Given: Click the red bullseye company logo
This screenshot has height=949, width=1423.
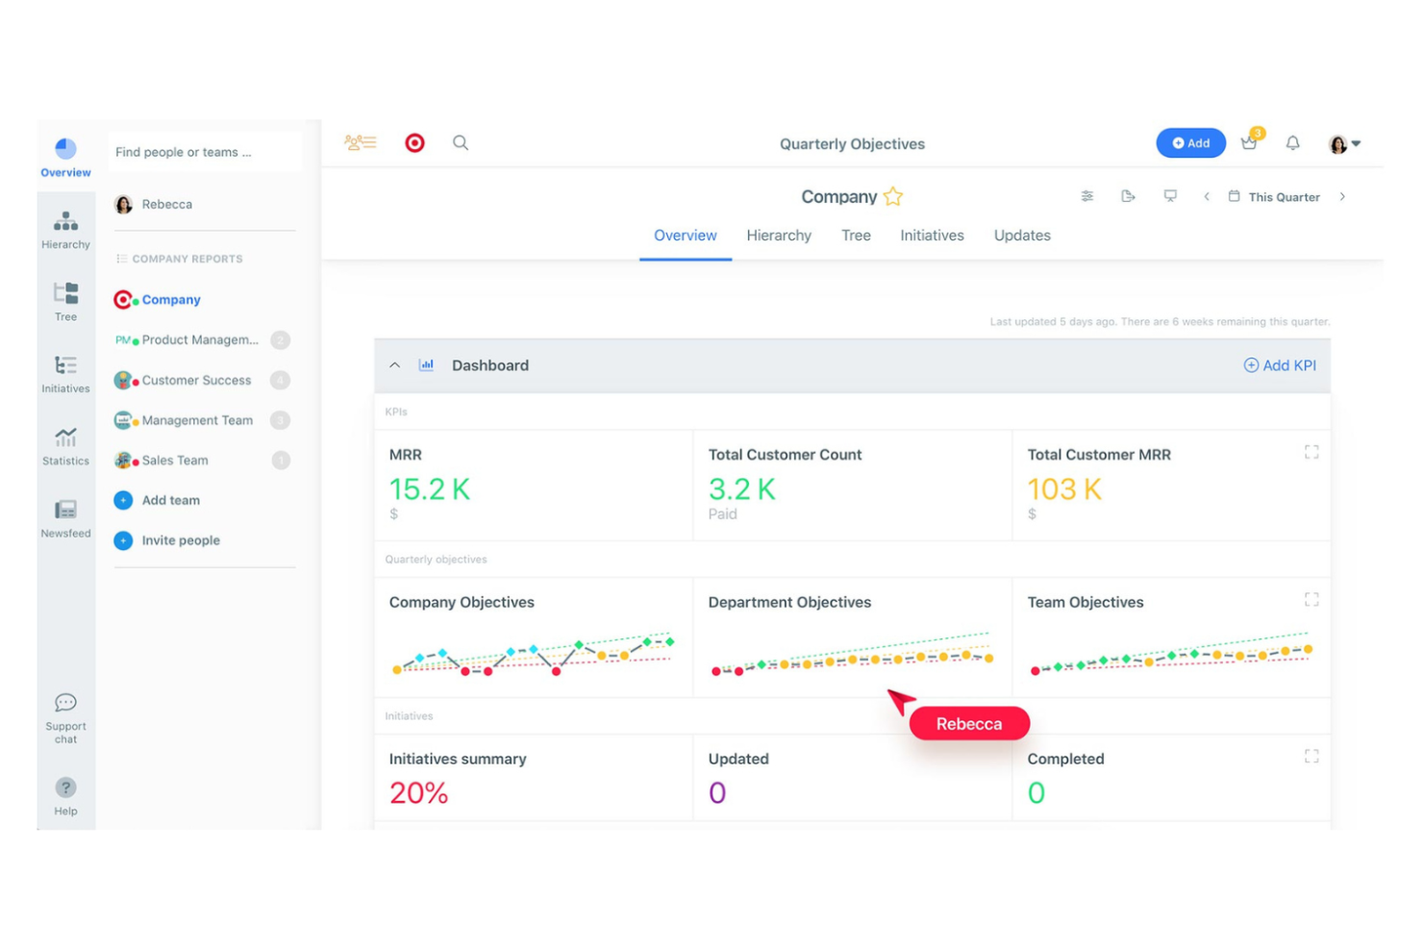Looking at the screenshot, I should (x=413, y=142).
